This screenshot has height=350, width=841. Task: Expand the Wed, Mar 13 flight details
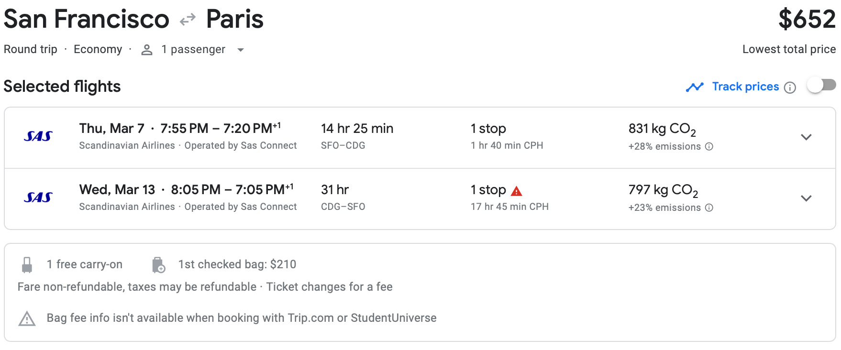pyautogui.click(x=806, y=198)
